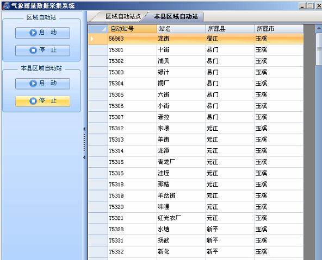Select the row header of T5312
The height and width of the screenshot is (260, 322).
point(98,129)
